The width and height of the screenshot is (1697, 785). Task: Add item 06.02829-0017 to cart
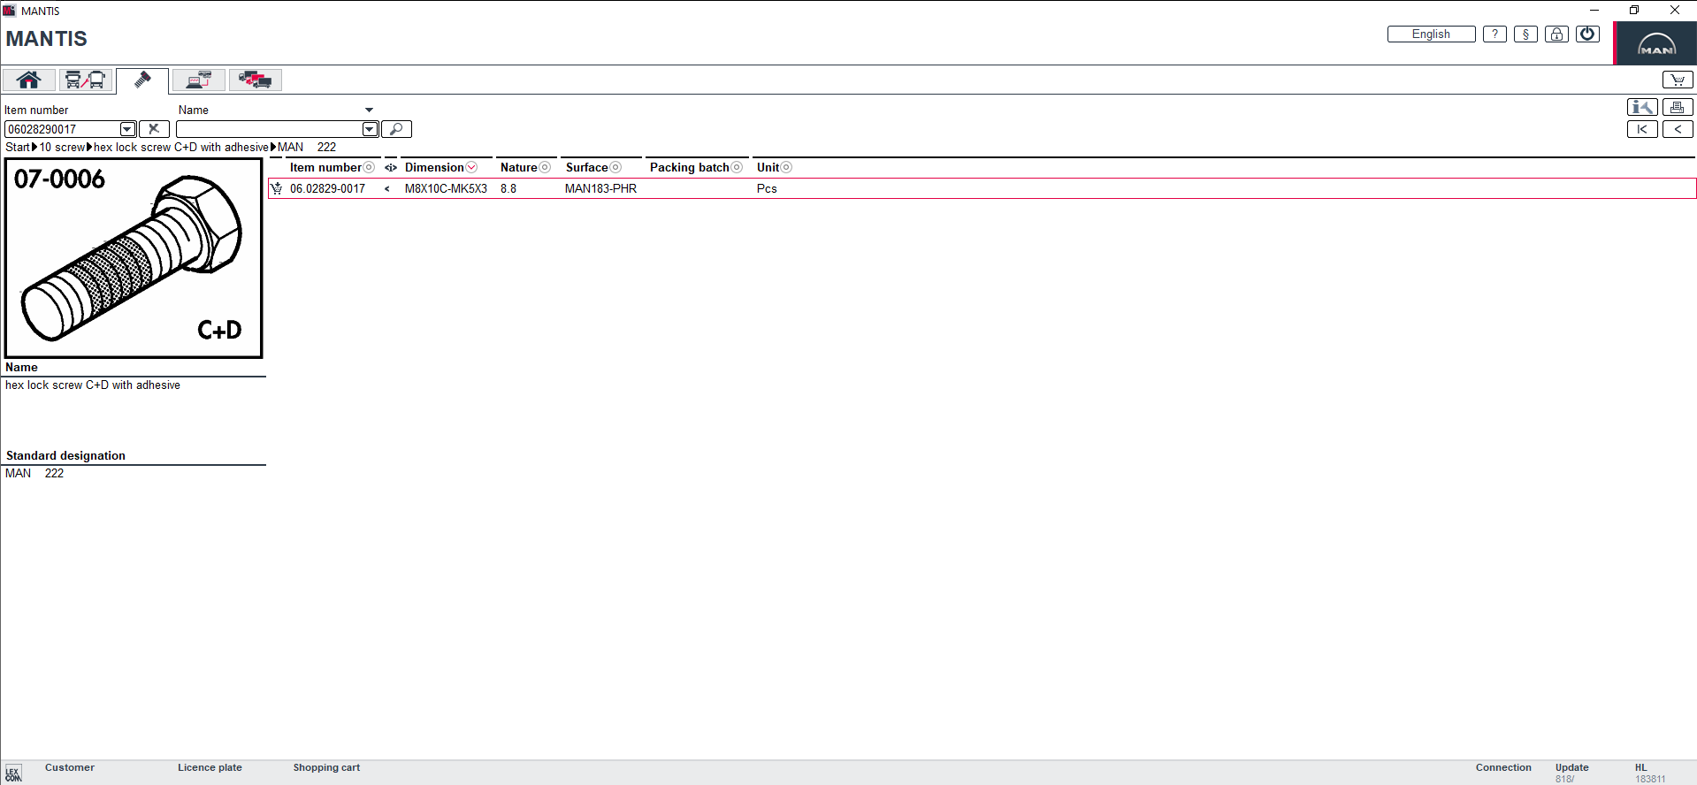pos(277,188)
